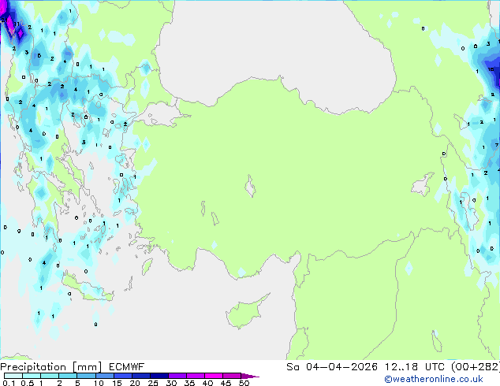Screen dimensions: 500x386
Task: Open the weatheronline.co.uk credit link
Action: tap(433, 379)
